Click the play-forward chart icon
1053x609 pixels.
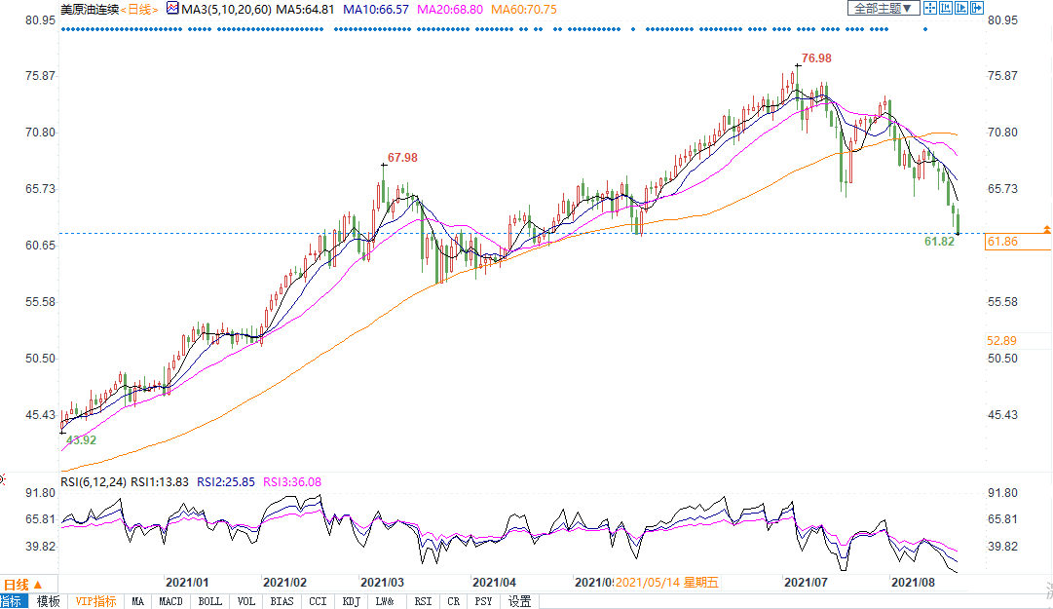[x=959, y=9]
